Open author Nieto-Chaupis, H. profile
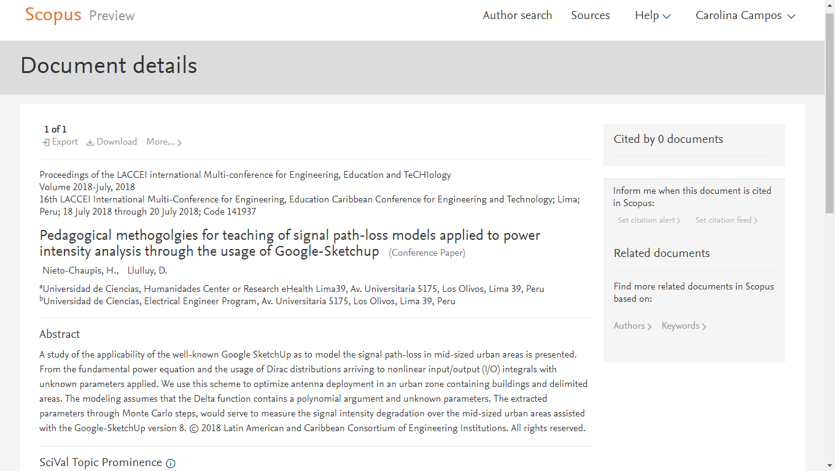The height and width of the screenshot is (471, 835). pyautogui.click(x=80, y=270)
